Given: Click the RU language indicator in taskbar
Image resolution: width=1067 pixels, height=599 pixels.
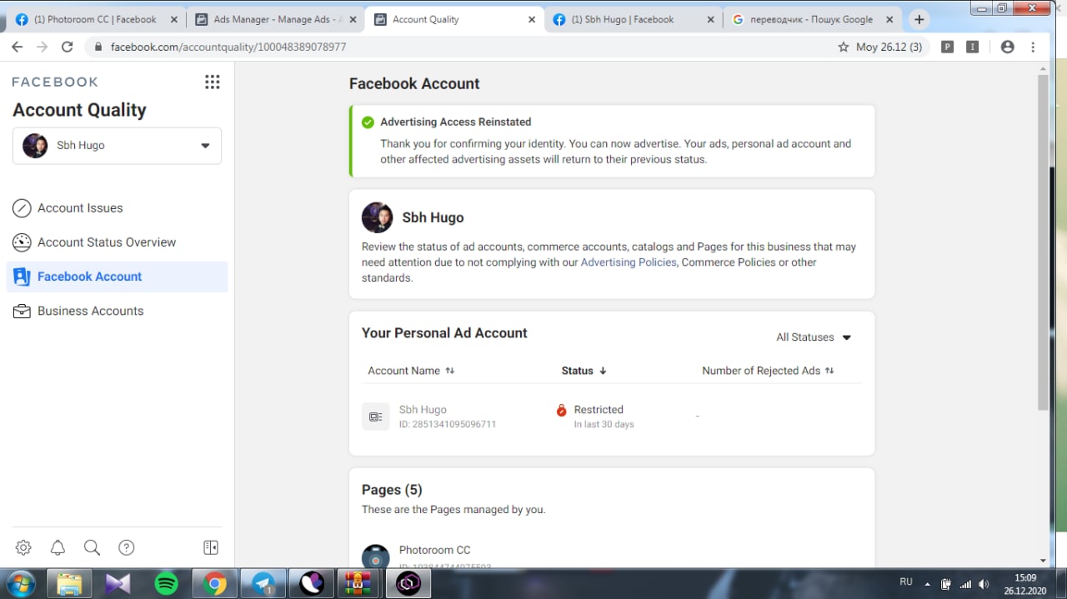Looking at the screenshot, I should click(905, 582).
